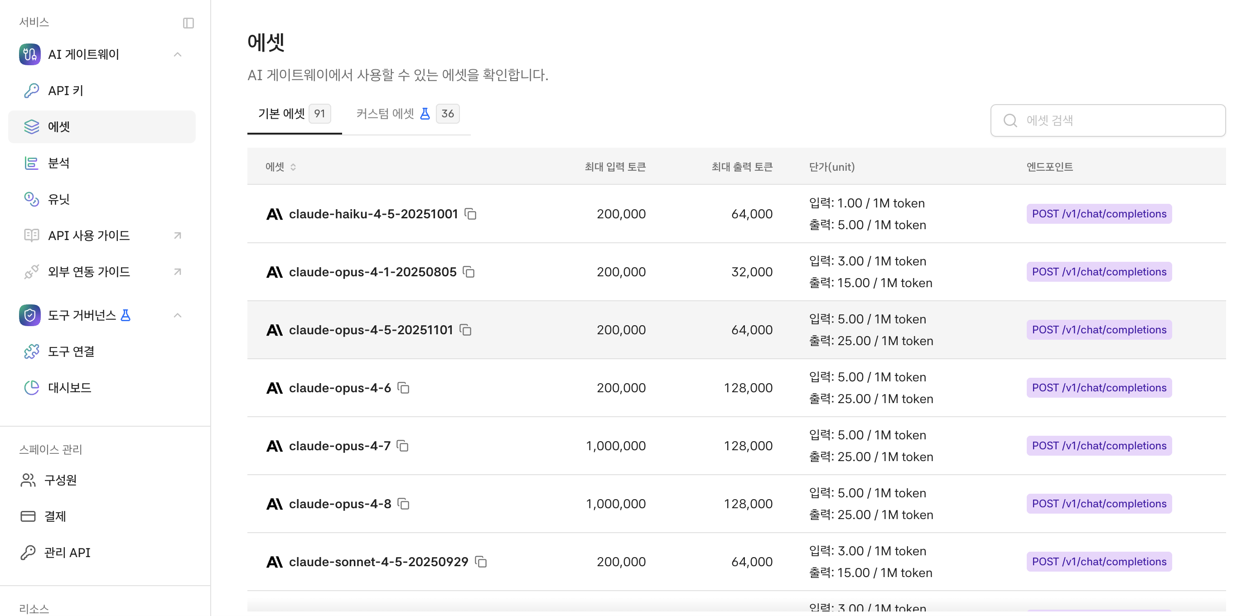Viewport: 1256px width, 616px height.
Task: Switch to the 커스텀 에셋 tab
Action: [x=408, y=114]
